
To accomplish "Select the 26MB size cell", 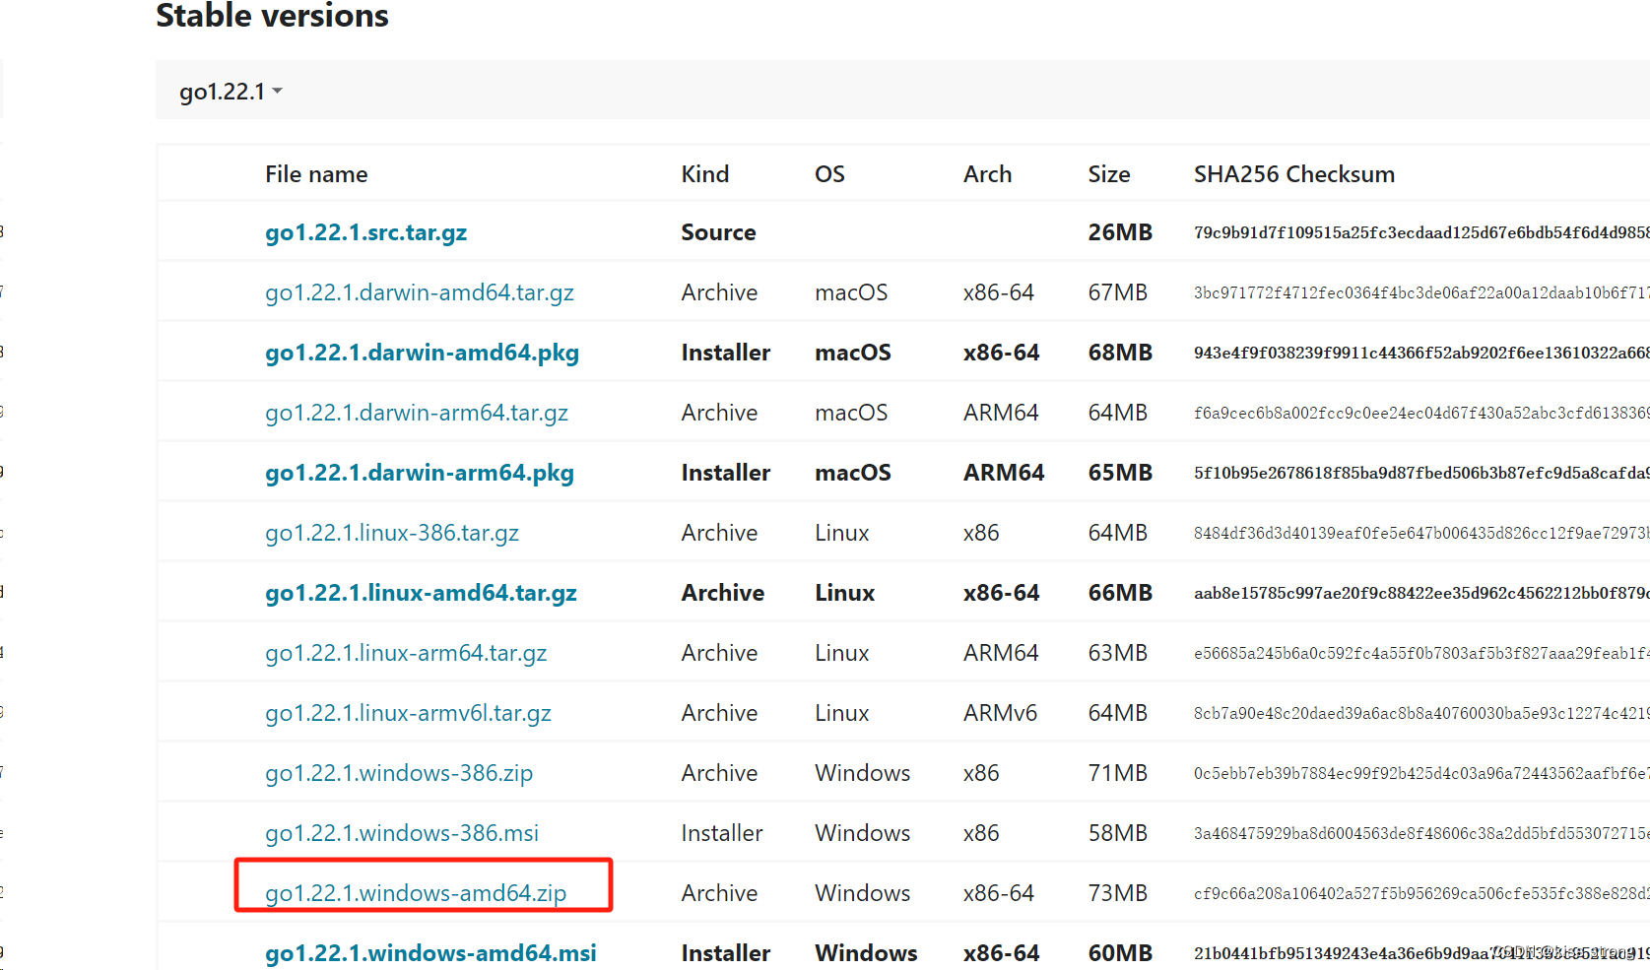I will pos(1120,232).
